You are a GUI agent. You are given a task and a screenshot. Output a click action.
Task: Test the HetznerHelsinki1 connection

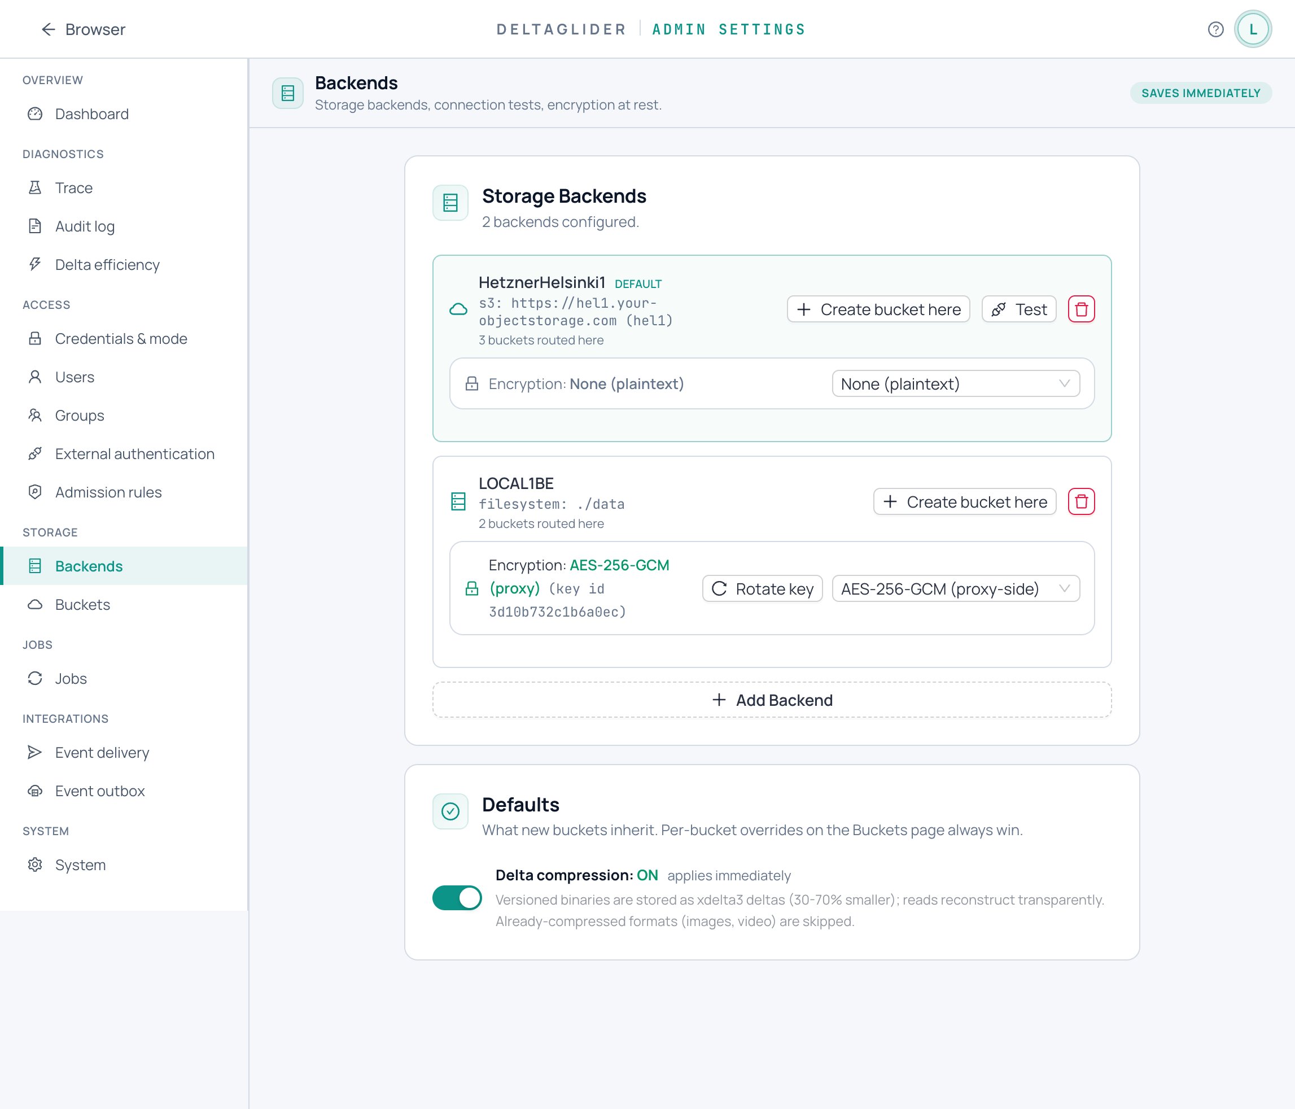pos(1019,309)
